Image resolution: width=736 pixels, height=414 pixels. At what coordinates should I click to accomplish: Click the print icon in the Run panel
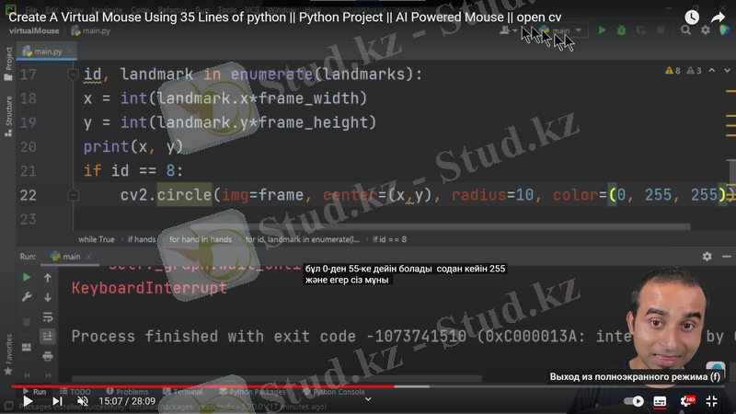pos(48,356)
